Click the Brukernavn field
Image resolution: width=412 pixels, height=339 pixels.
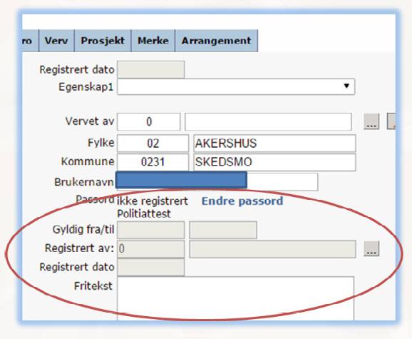[x=217, y=181]
